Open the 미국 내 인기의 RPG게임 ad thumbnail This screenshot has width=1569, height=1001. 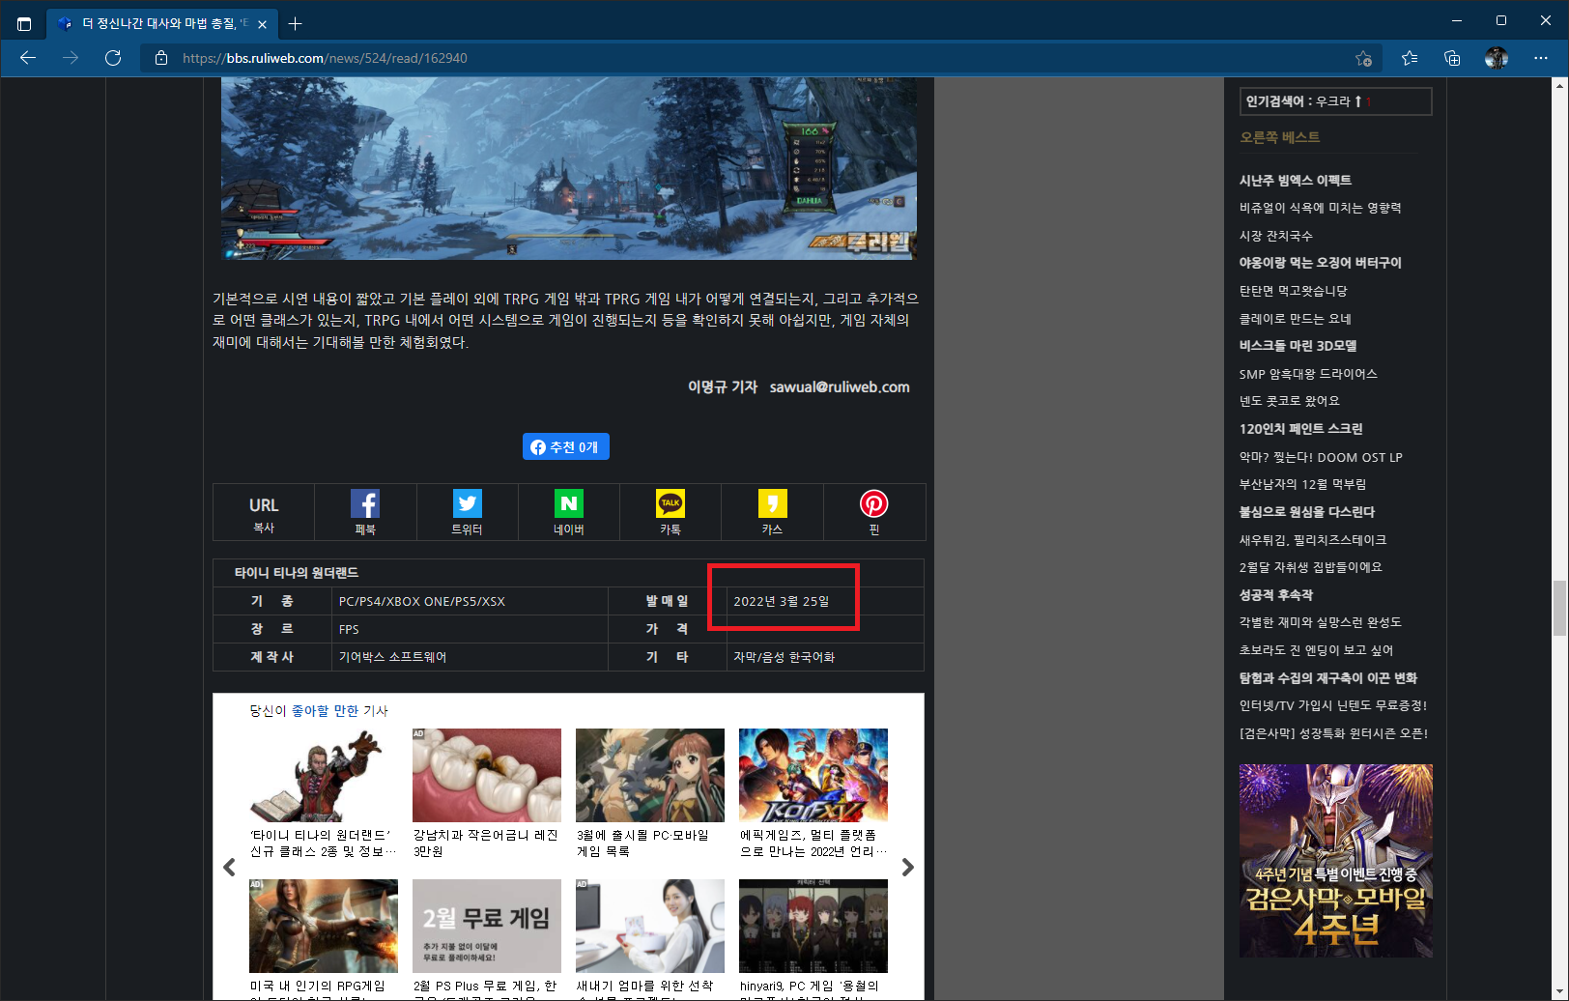click(323, 926)
